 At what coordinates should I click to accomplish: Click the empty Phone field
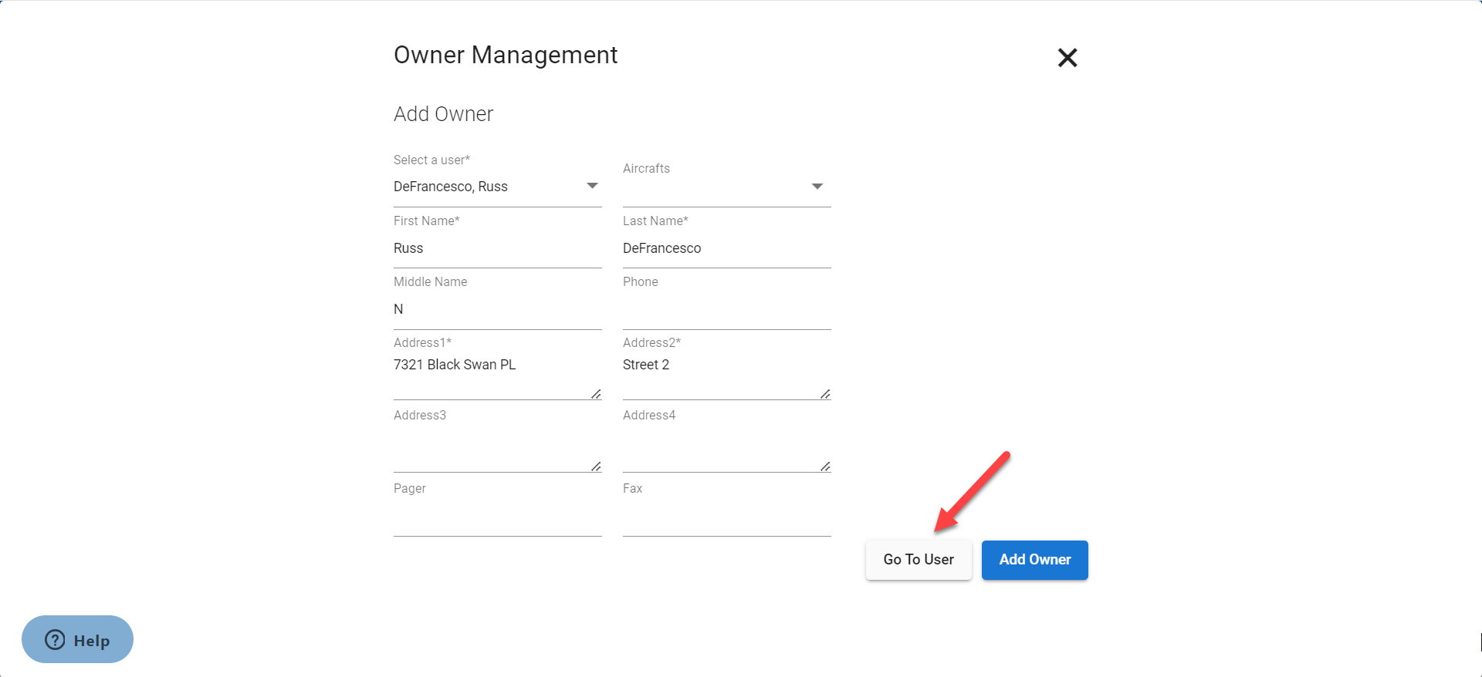point(726,309)
